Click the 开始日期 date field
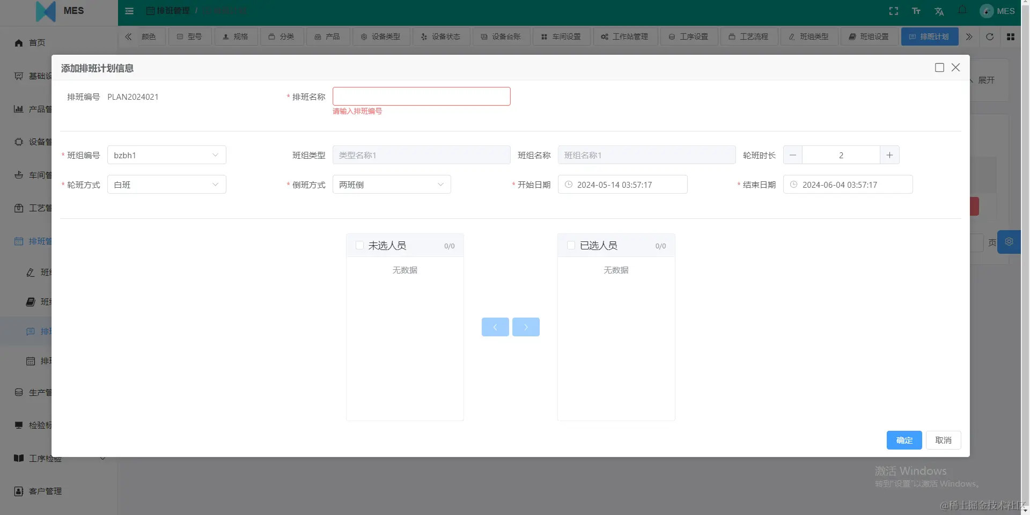Screen dimensions: 1030x515 tap(623, 185)
